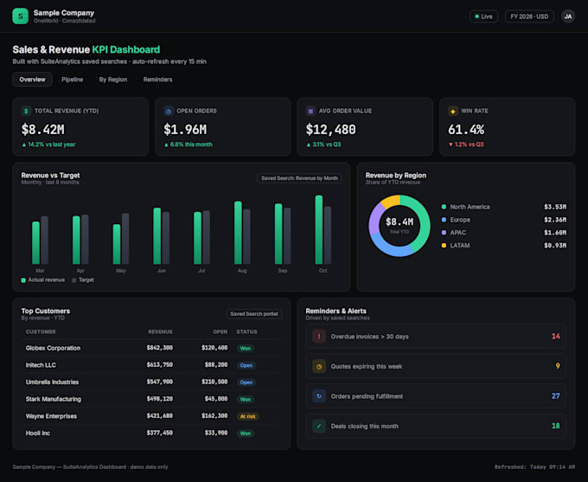Select the Initech LLC customer name
Image resolution: width=588 pixels, height=482 pixels.
coord(41,365)
